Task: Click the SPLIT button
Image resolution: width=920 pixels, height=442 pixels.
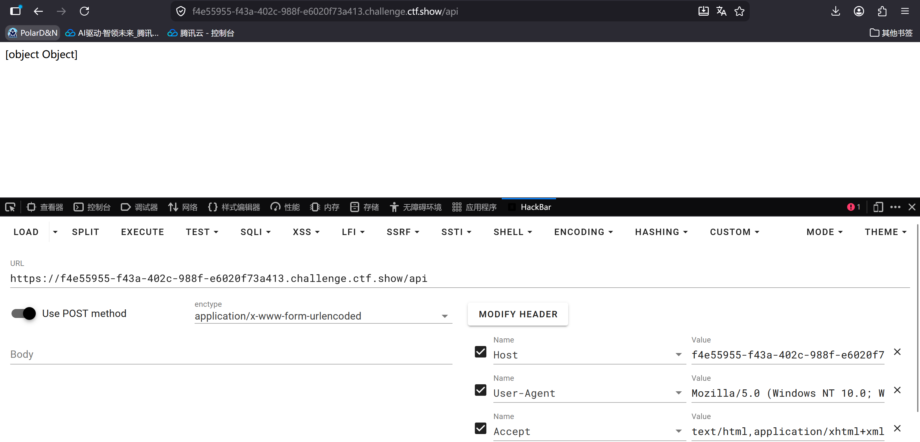Action: (85, 232)
